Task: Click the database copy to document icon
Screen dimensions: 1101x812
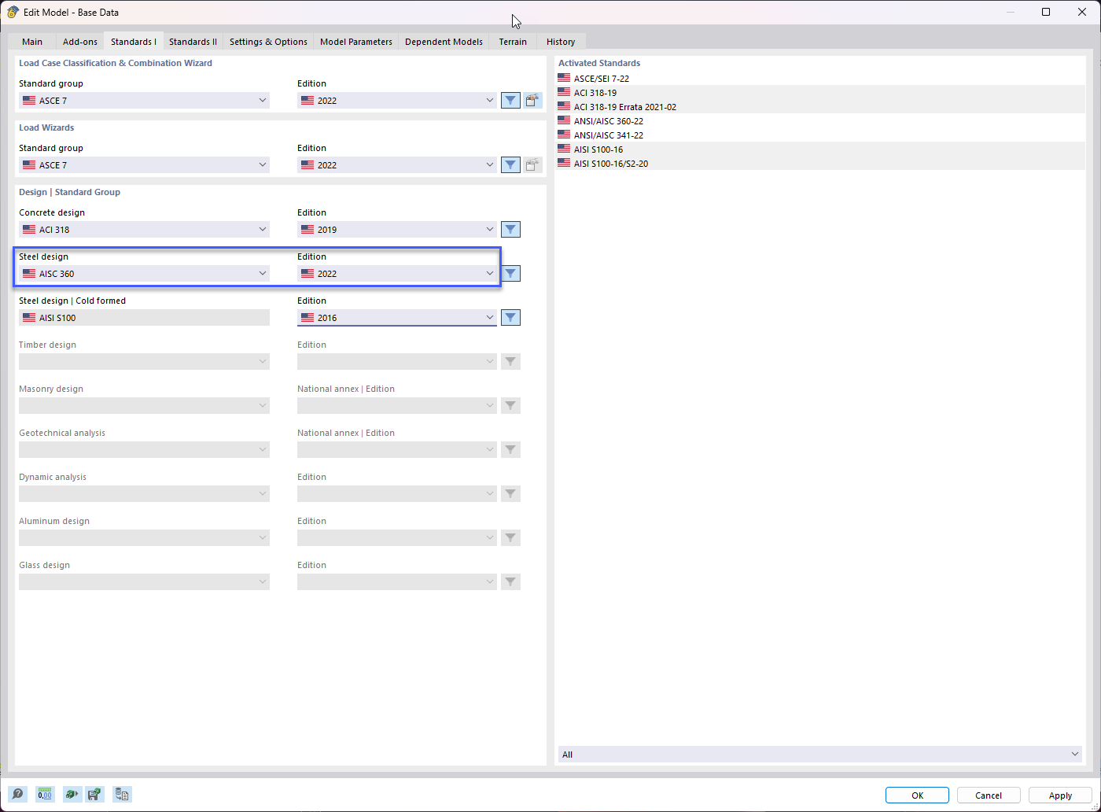Action: [x=122, y=795]
